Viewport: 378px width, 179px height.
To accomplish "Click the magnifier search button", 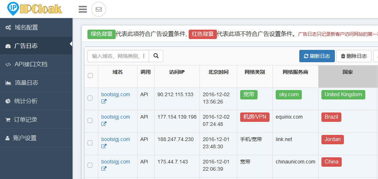I will point(156,56).
